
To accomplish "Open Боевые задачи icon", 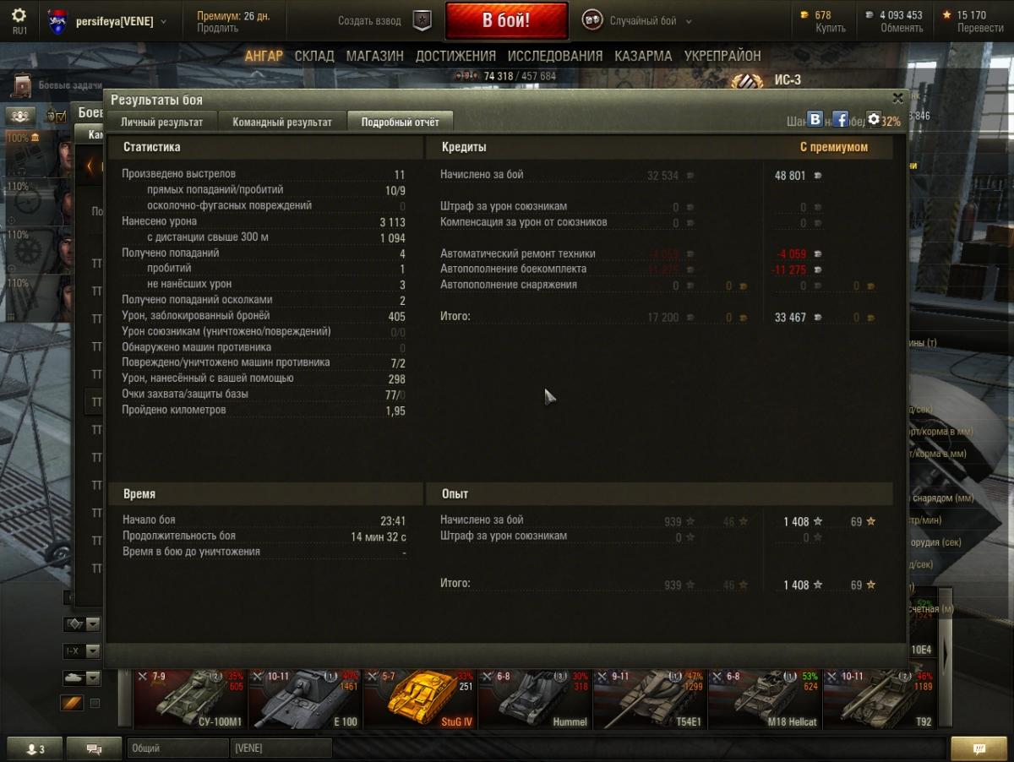I will 21,84.
